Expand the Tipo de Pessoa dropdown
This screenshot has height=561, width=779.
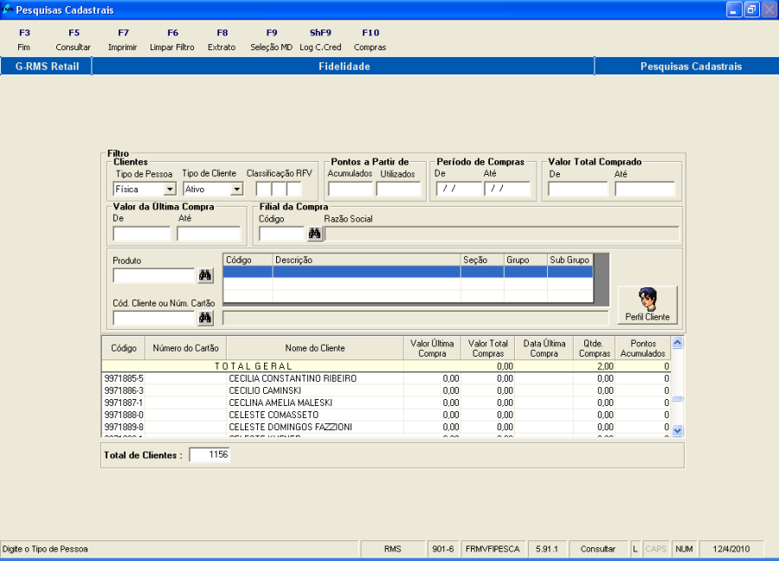point(170,190)
